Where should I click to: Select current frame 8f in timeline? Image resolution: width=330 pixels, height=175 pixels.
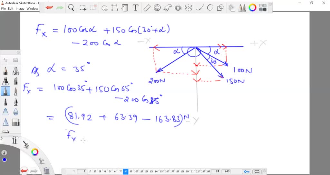[126, 171]
